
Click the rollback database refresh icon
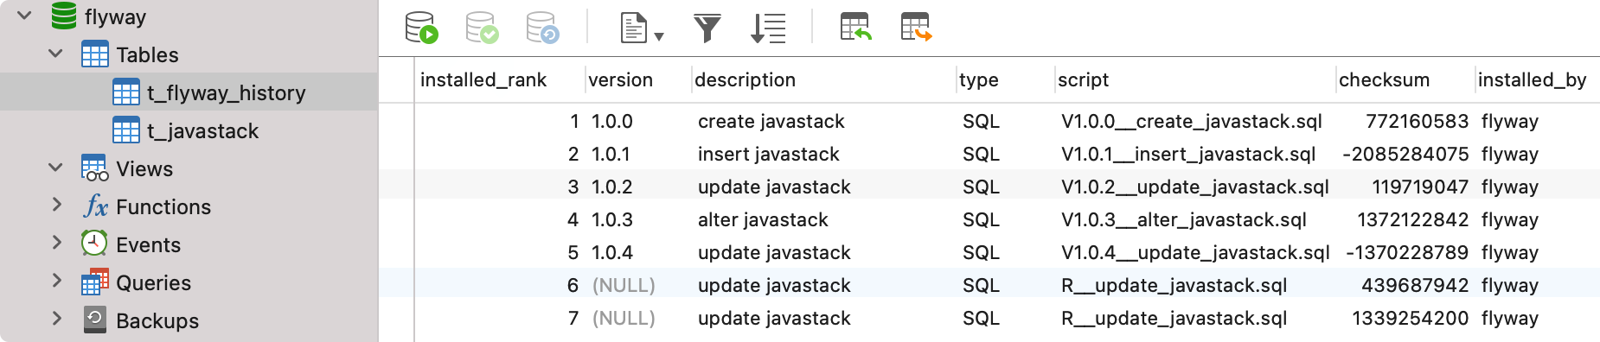(x=543, y=28)
